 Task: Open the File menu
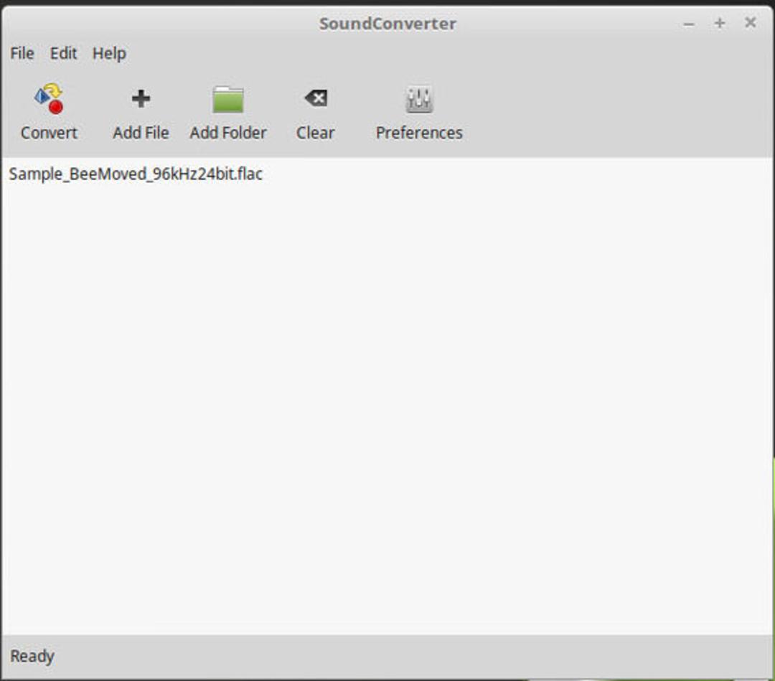pos(22,53)
